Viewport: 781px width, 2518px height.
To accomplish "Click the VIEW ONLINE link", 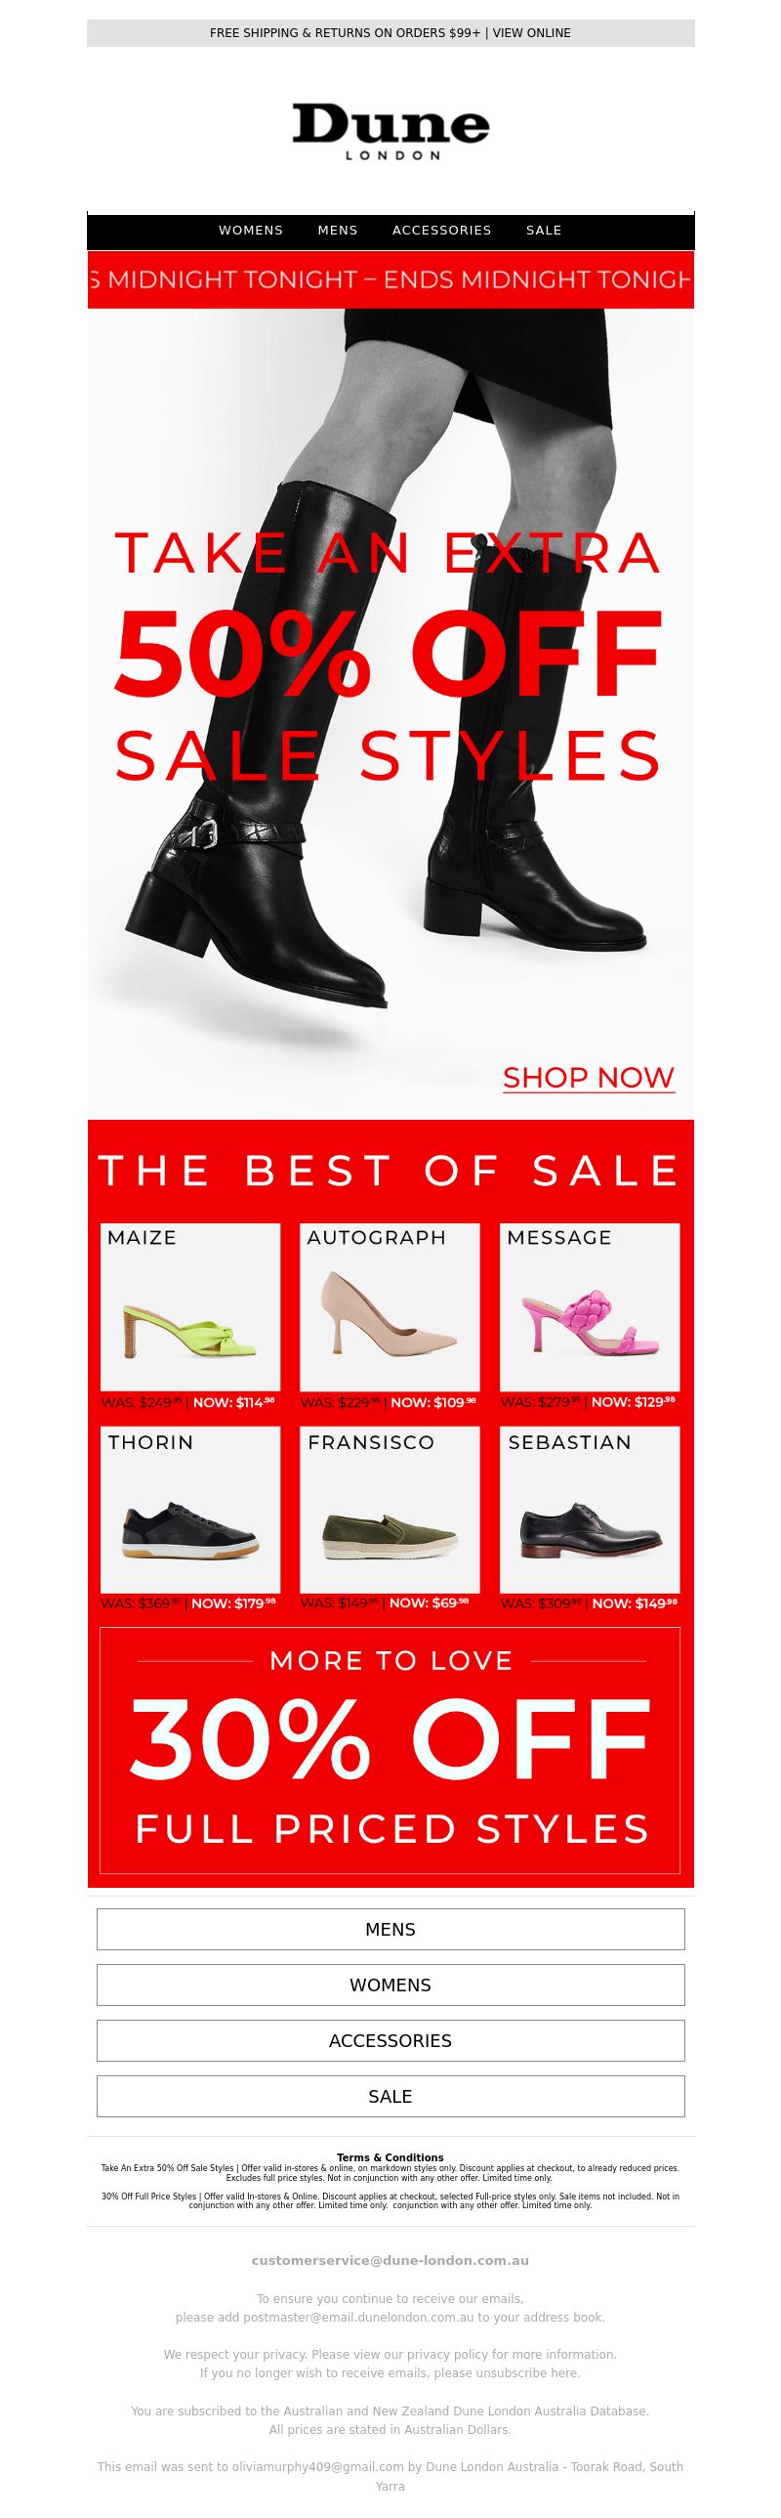I will click(532, 33).
